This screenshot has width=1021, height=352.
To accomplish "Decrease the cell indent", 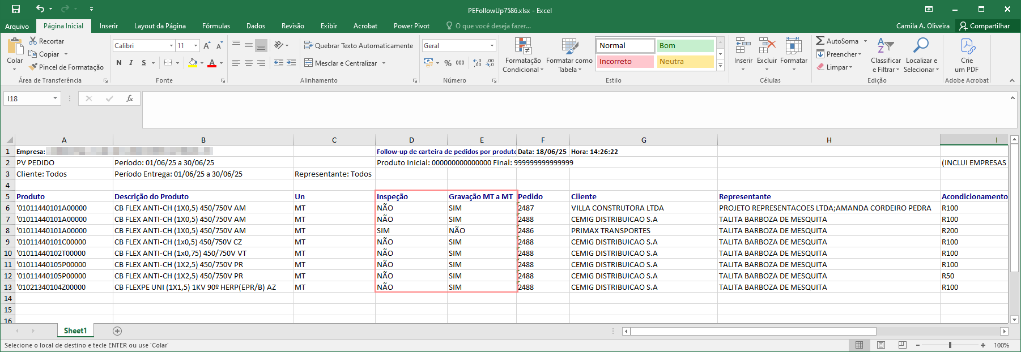I will 278,63.
